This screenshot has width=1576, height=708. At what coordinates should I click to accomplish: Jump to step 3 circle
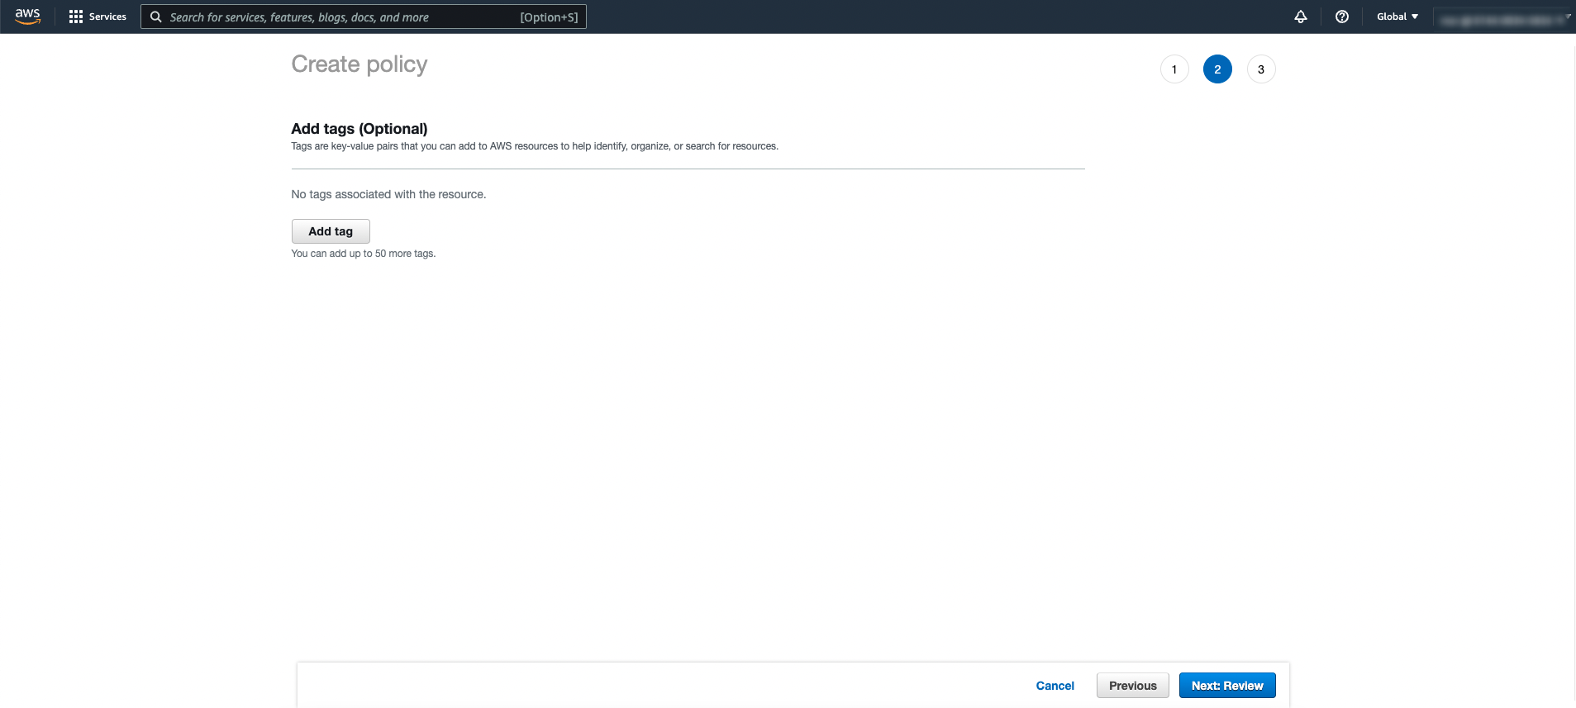1261,69
